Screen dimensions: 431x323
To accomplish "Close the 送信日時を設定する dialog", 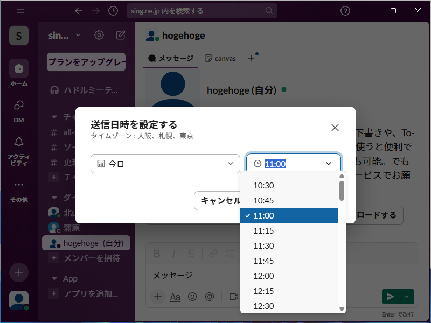I will [335, 128].
